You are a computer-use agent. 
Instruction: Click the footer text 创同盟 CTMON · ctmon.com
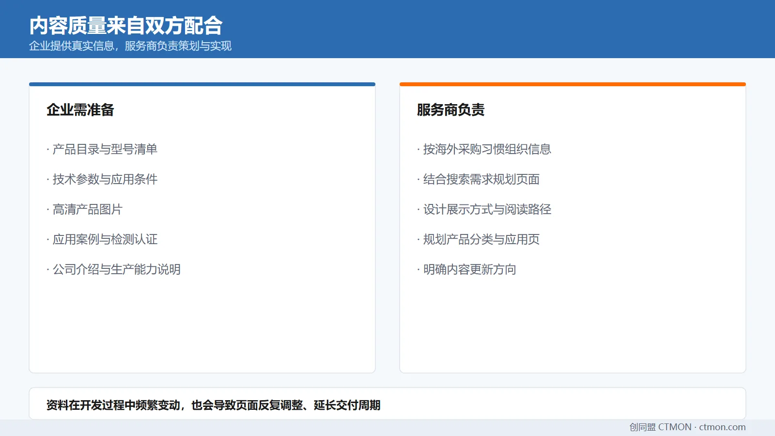[x=687, y=427]
